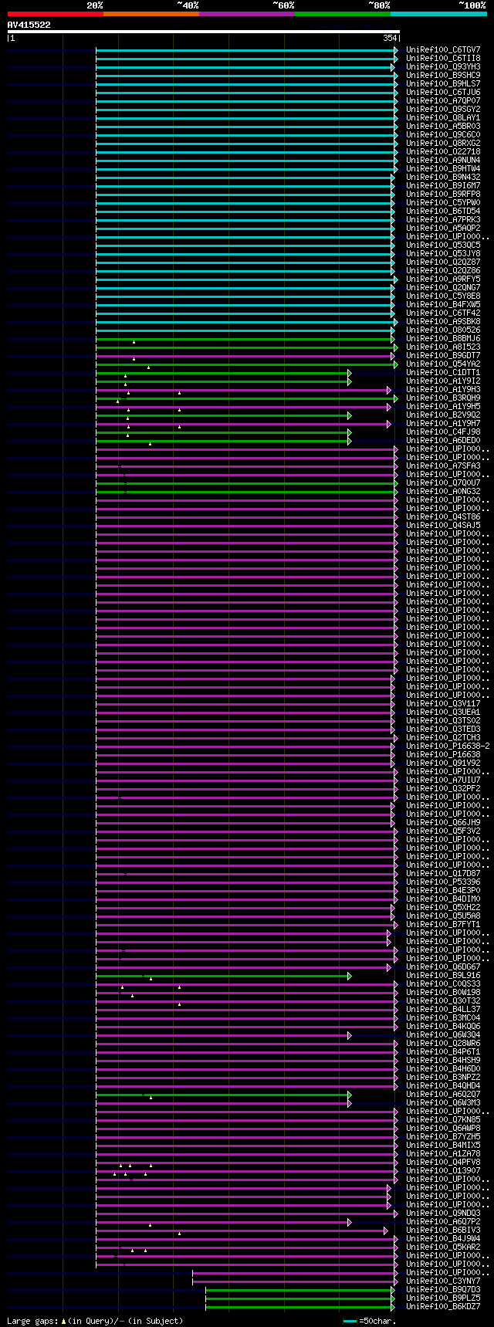Click the UniRef100_Q5KAR2 label

(x=443, y=1247)
